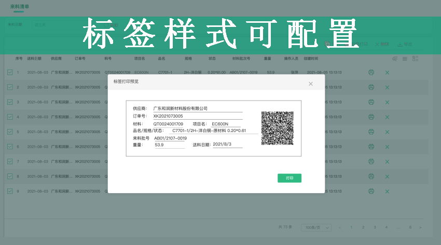Viewport: 441px width, 245px height.
Task: Click the 导出 export toolbar button
Action: [405, 45]
